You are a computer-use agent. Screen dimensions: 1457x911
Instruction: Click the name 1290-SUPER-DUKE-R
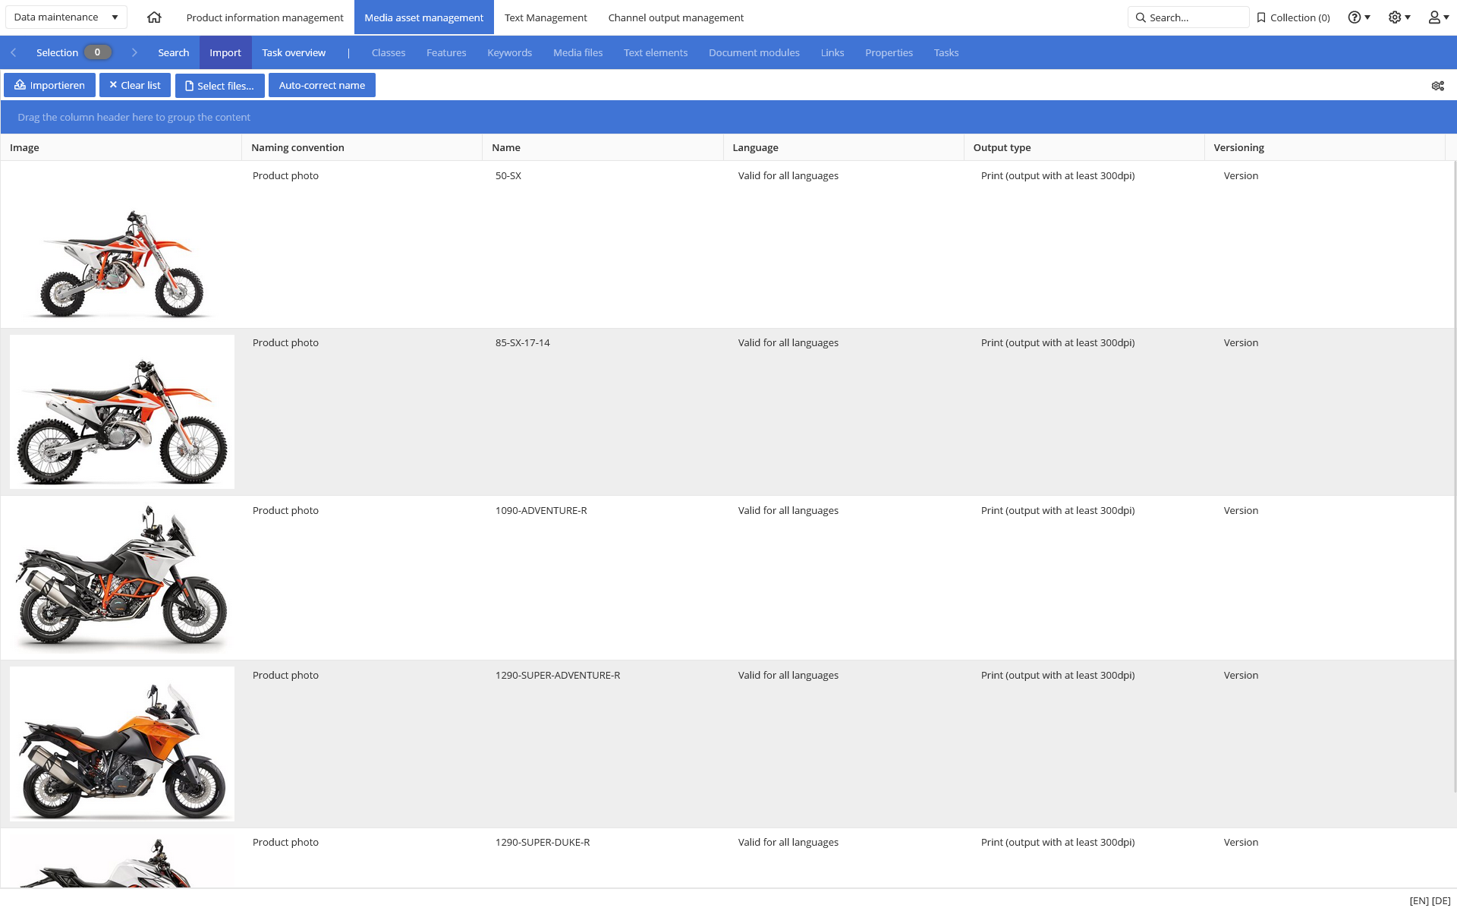tap(543, 842)
